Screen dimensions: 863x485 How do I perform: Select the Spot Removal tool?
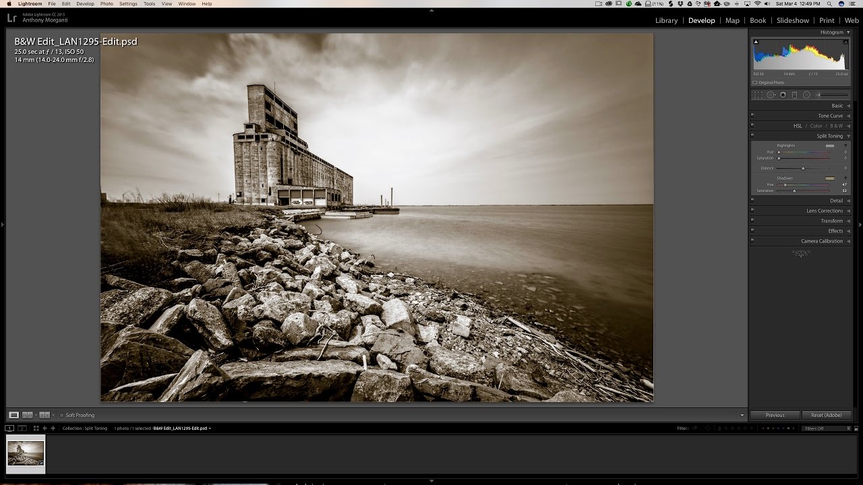click(x=771, y=95)
